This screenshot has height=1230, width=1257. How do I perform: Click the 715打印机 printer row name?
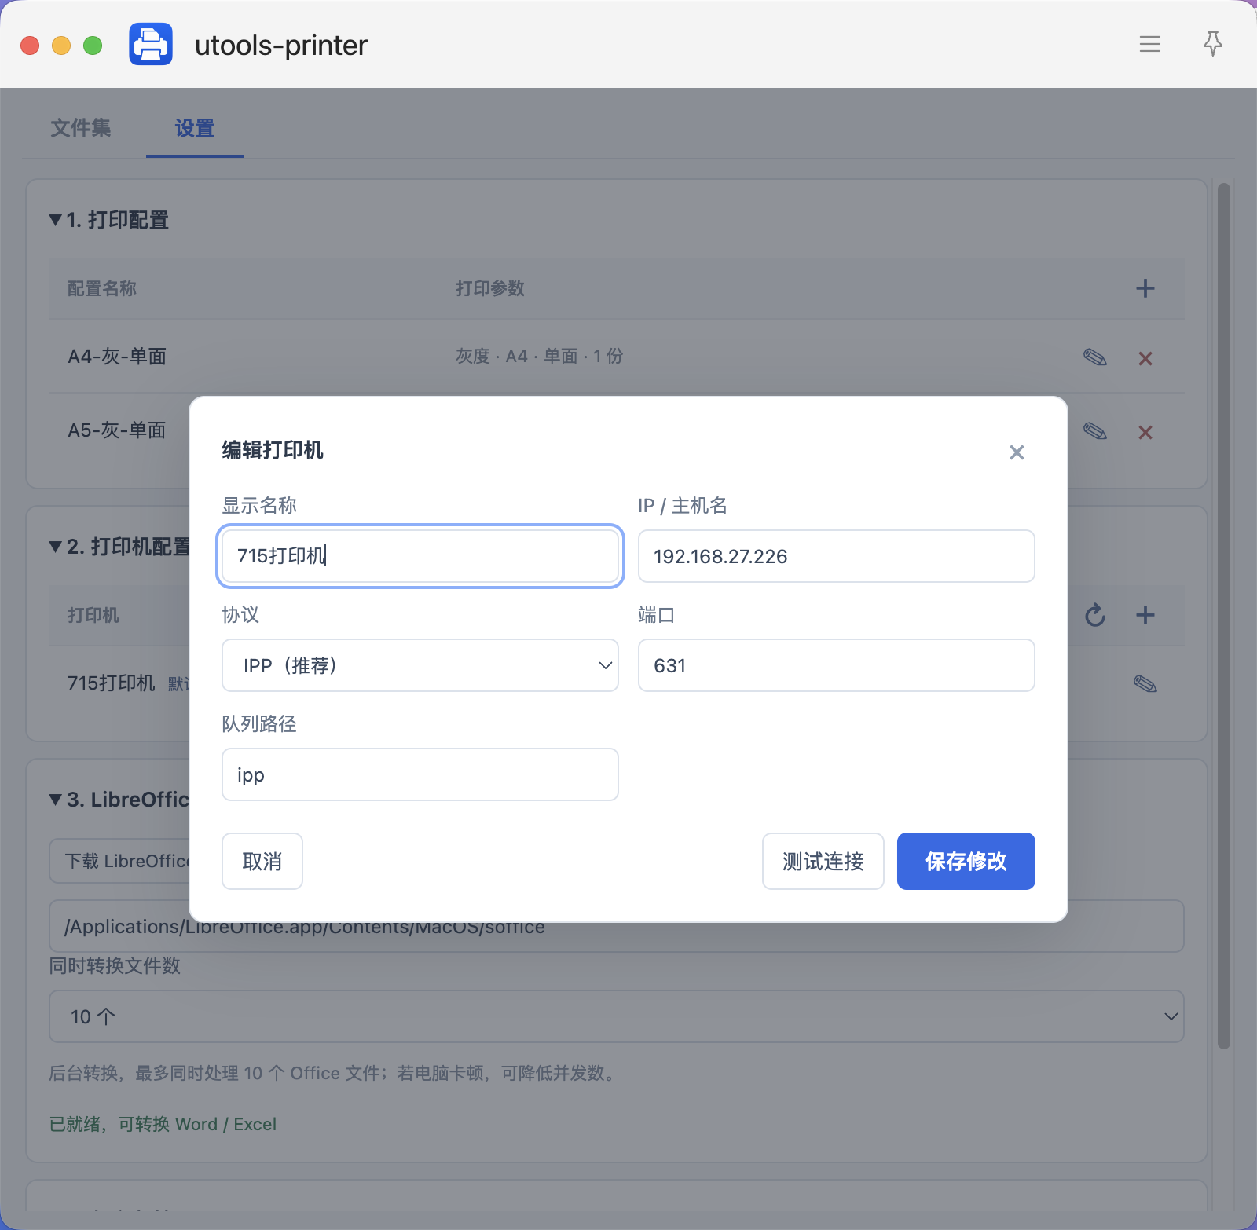(x=112, y=683)
